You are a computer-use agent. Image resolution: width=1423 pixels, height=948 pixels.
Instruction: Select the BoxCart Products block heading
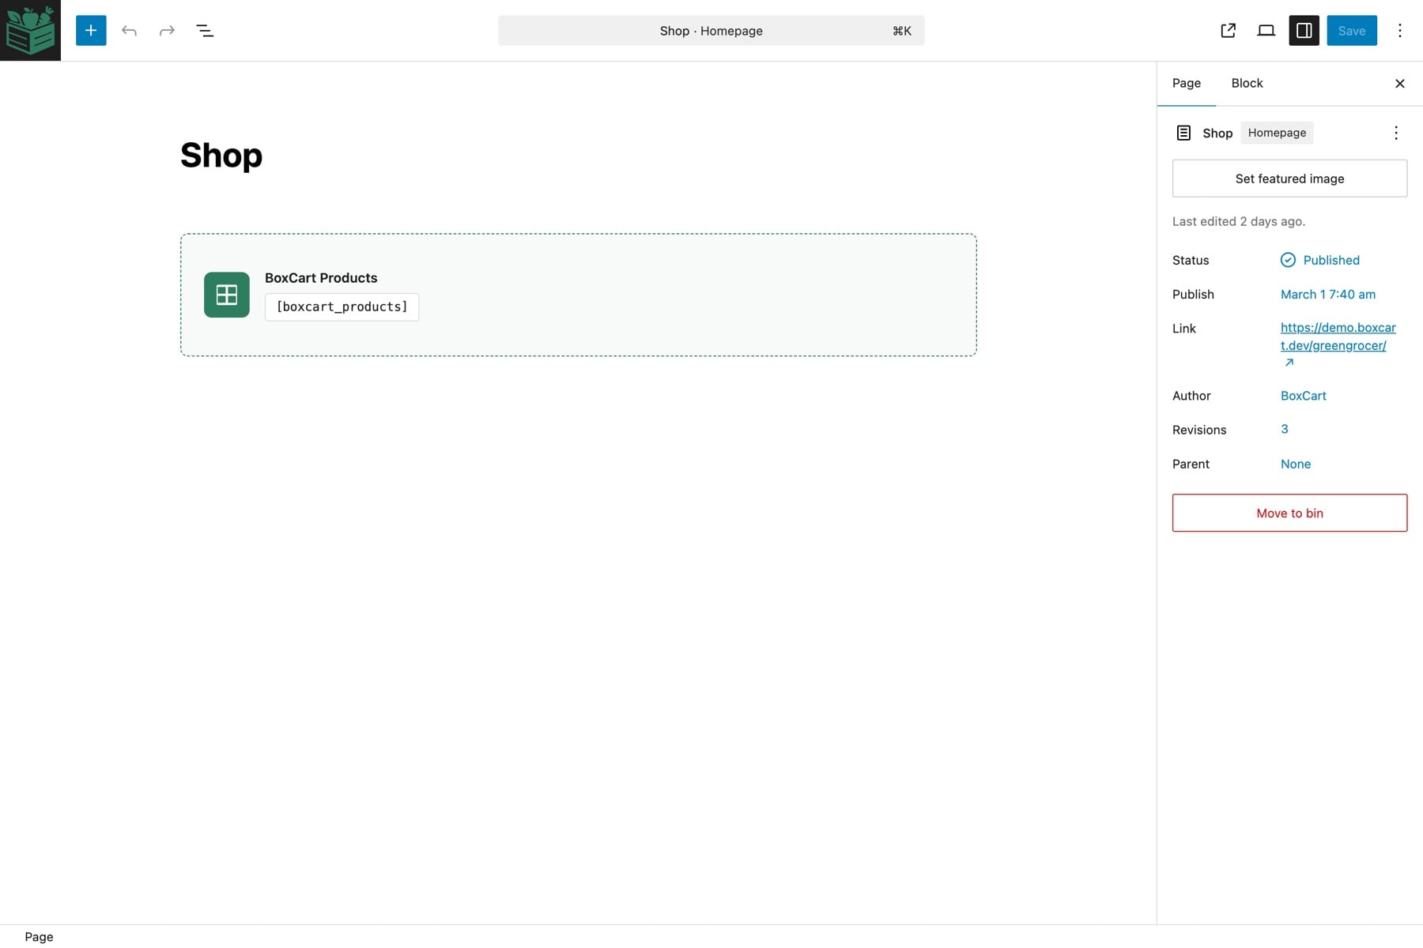click(x=320, y=278)
